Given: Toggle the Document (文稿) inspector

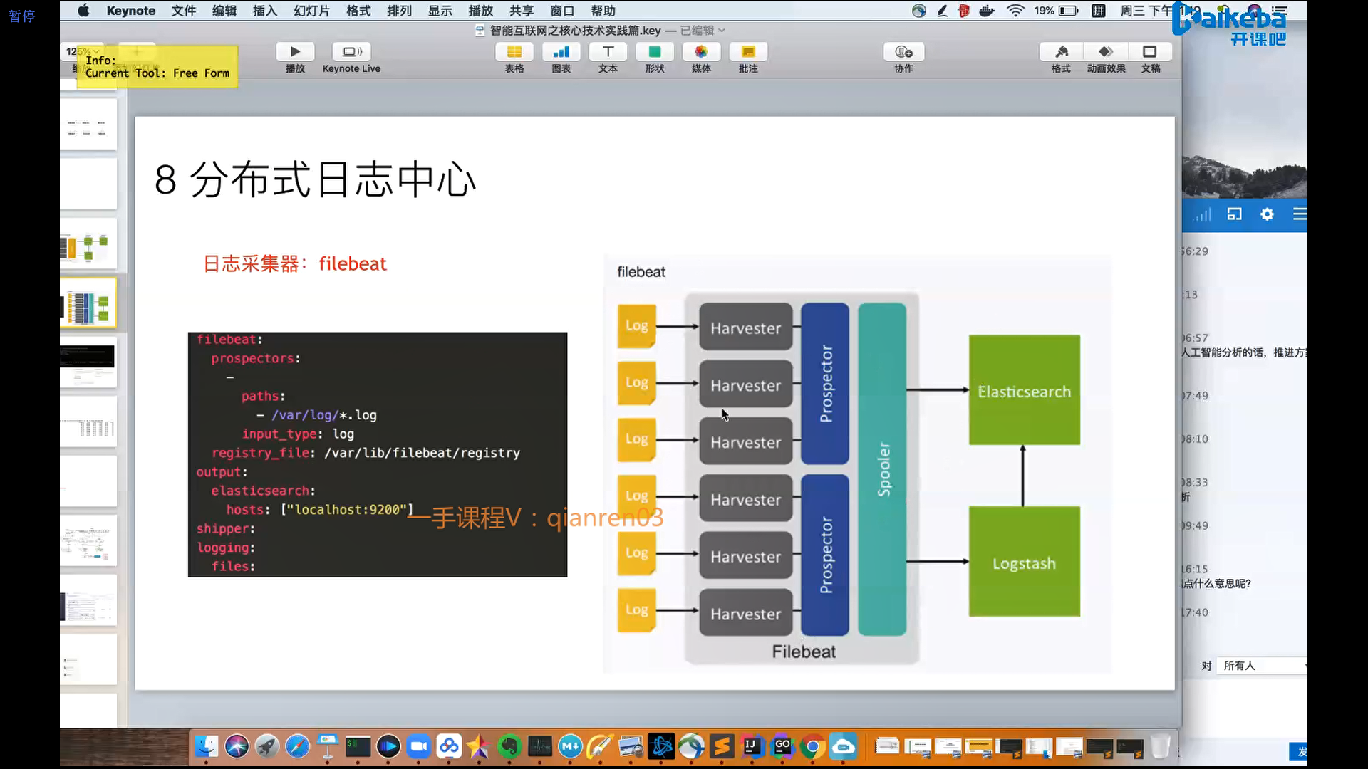Looking at the screenshot, I should coord(1150,52).
